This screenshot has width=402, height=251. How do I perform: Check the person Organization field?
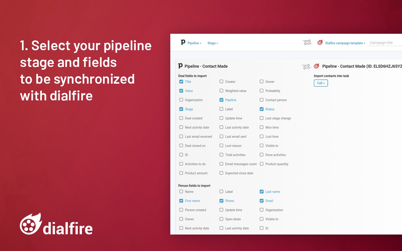pos(262,210)
